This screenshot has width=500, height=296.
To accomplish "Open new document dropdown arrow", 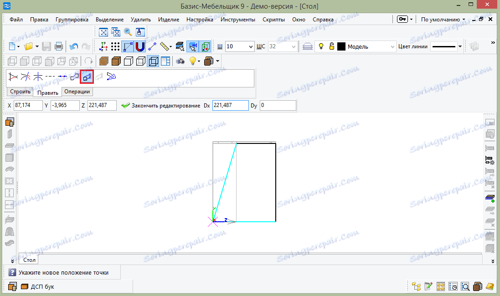I will (x=19, y=47).
